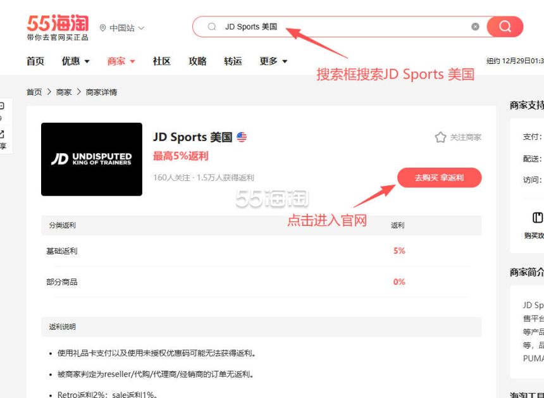Open the 购买攻略 guide icon
Image resolution: width=544 pixels, height=398 pixels.
click(x=538, y=218)
